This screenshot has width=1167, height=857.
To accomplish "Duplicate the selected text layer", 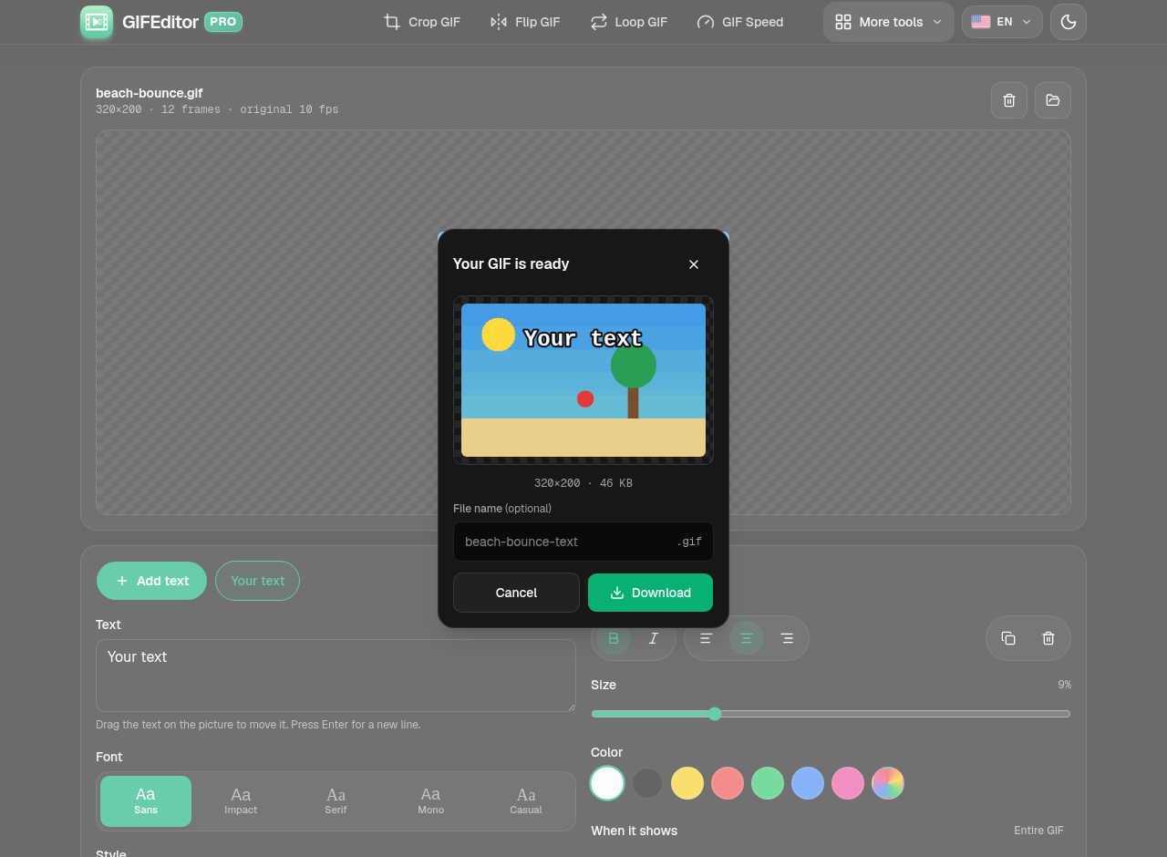I will [x=1008, y=638].
